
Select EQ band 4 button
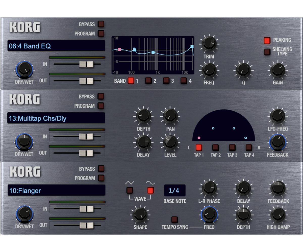184,81
